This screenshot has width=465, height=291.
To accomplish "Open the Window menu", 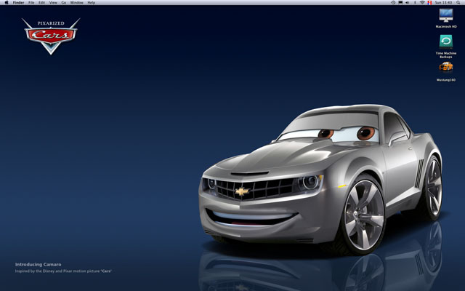I will (76, 2).
